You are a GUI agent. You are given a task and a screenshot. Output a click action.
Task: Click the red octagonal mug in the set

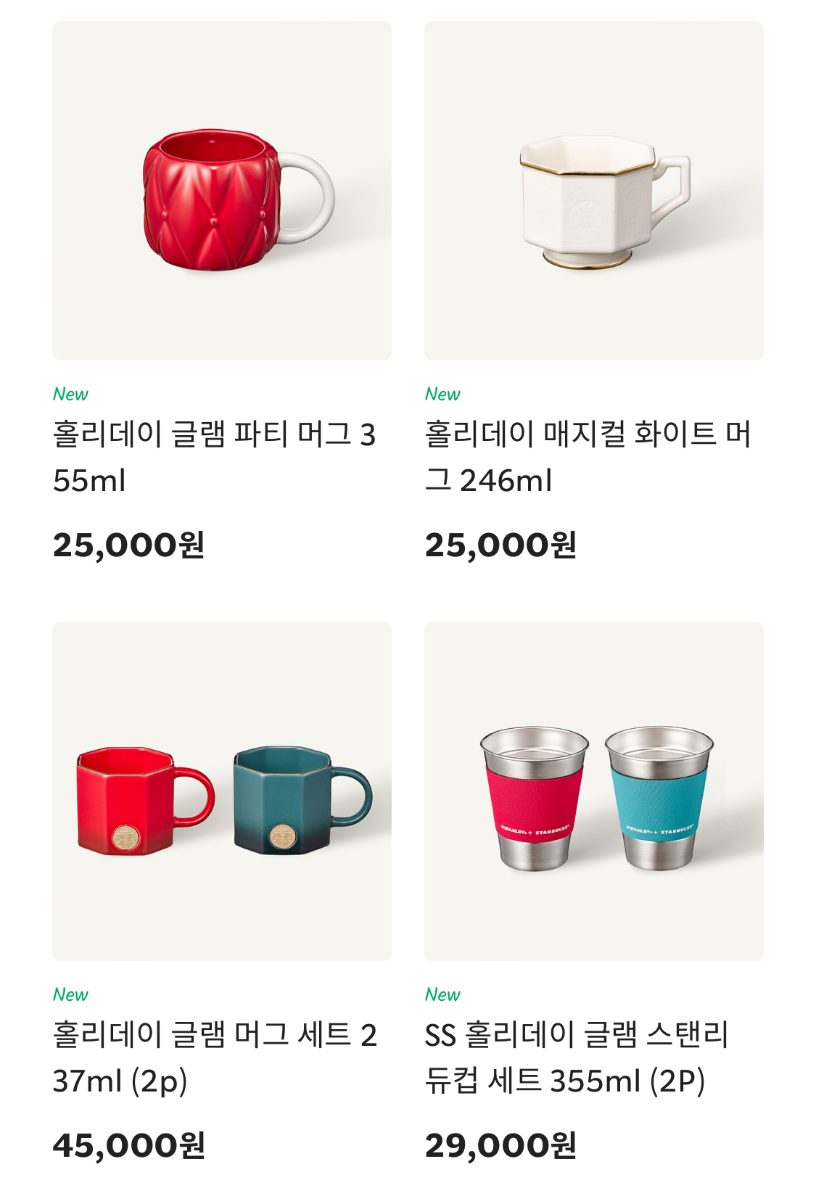pyautogui.click(x=145, y=800)
